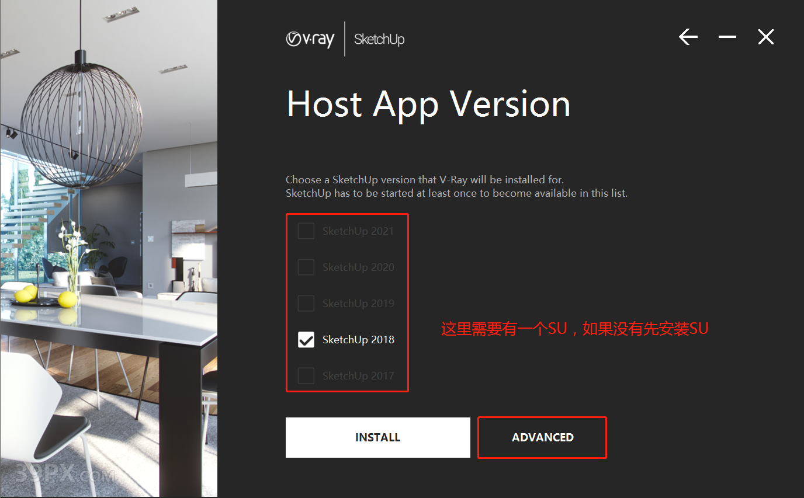
Task: Click the SketchUp 2017 label text
Action: click(358, 376)
